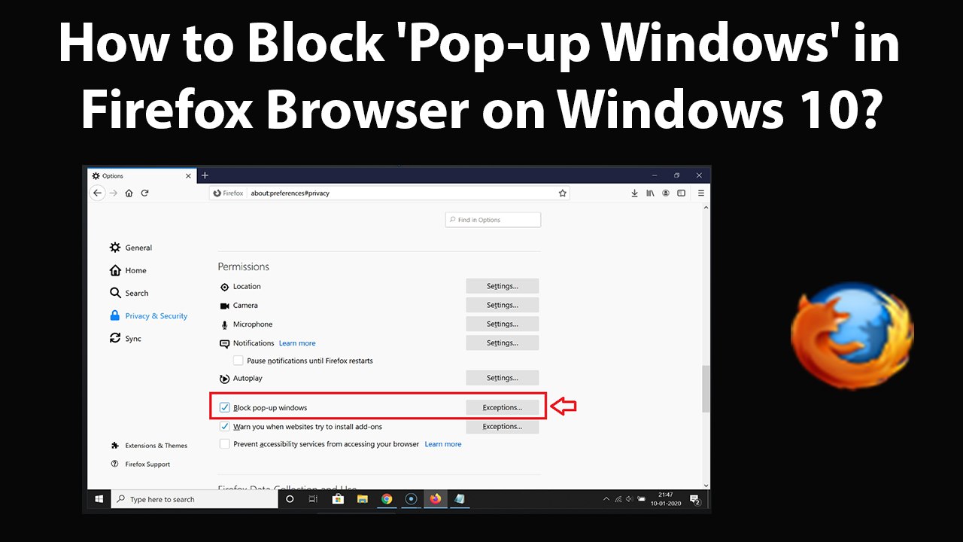The width and height of the screenshot is (963, 542).
Task: Reload the current page
Action: point(144,193)
